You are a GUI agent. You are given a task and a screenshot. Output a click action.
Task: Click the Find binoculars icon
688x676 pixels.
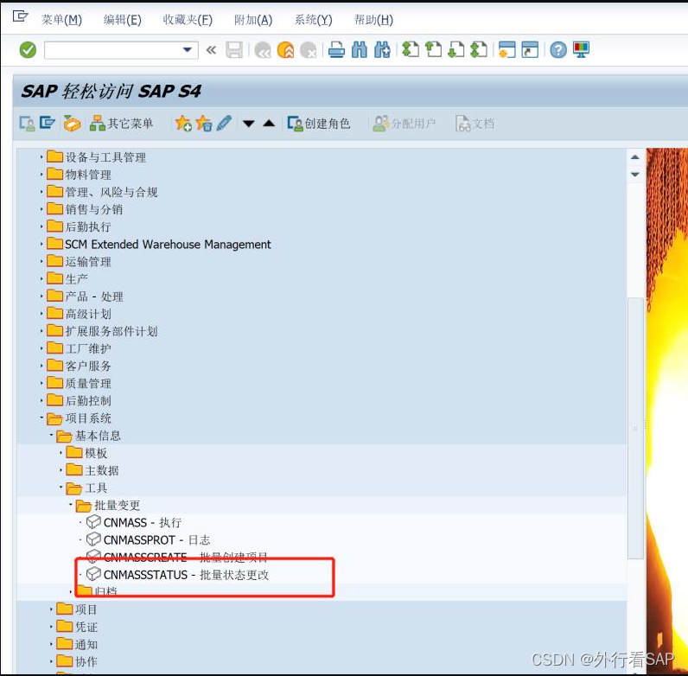tap(360, 50)
